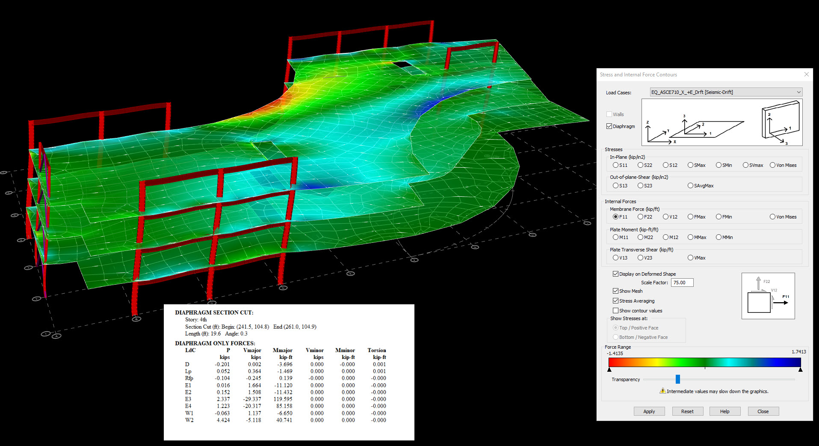Disable Display on Deformed Shape

[615, 274]
